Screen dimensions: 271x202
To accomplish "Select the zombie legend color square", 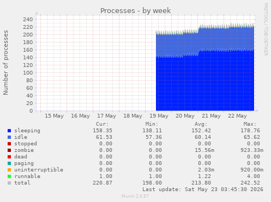I will pos(9,150).
